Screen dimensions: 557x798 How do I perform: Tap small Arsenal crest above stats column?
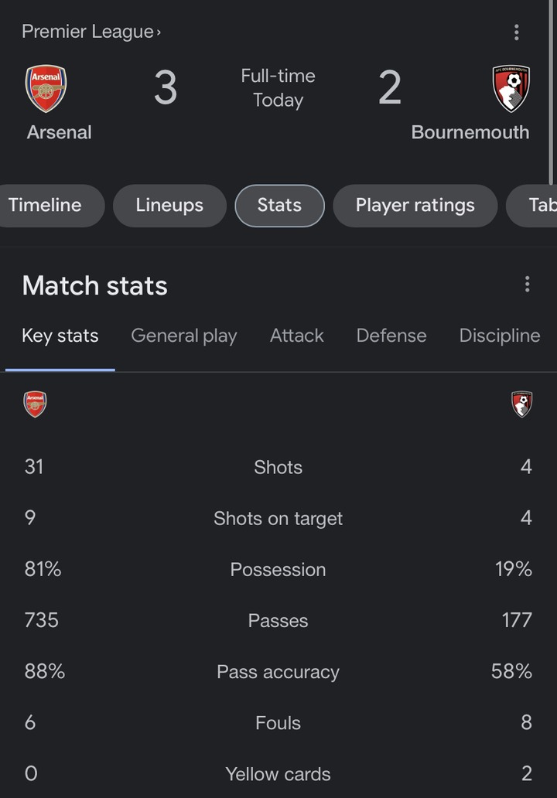coord(35,404)
